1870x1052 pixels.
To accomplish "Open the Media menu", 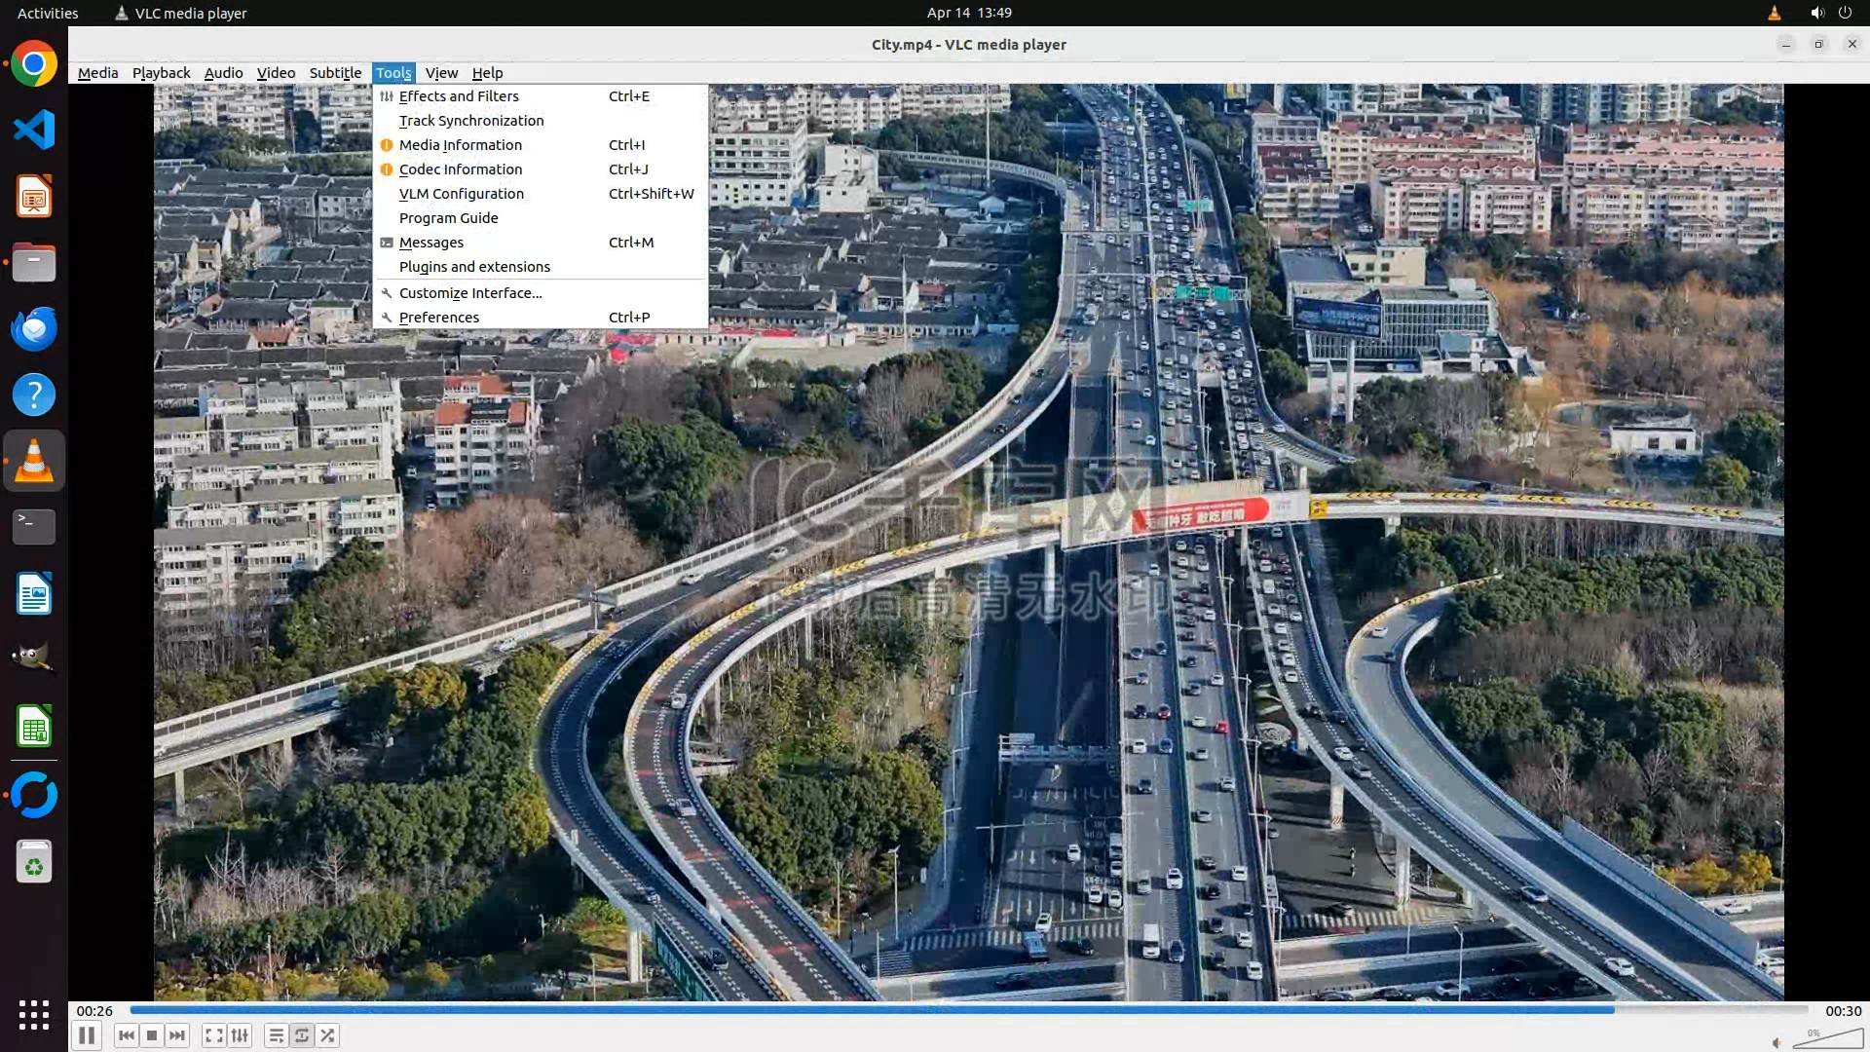I will pyautogui.click(x=97, y=73).
